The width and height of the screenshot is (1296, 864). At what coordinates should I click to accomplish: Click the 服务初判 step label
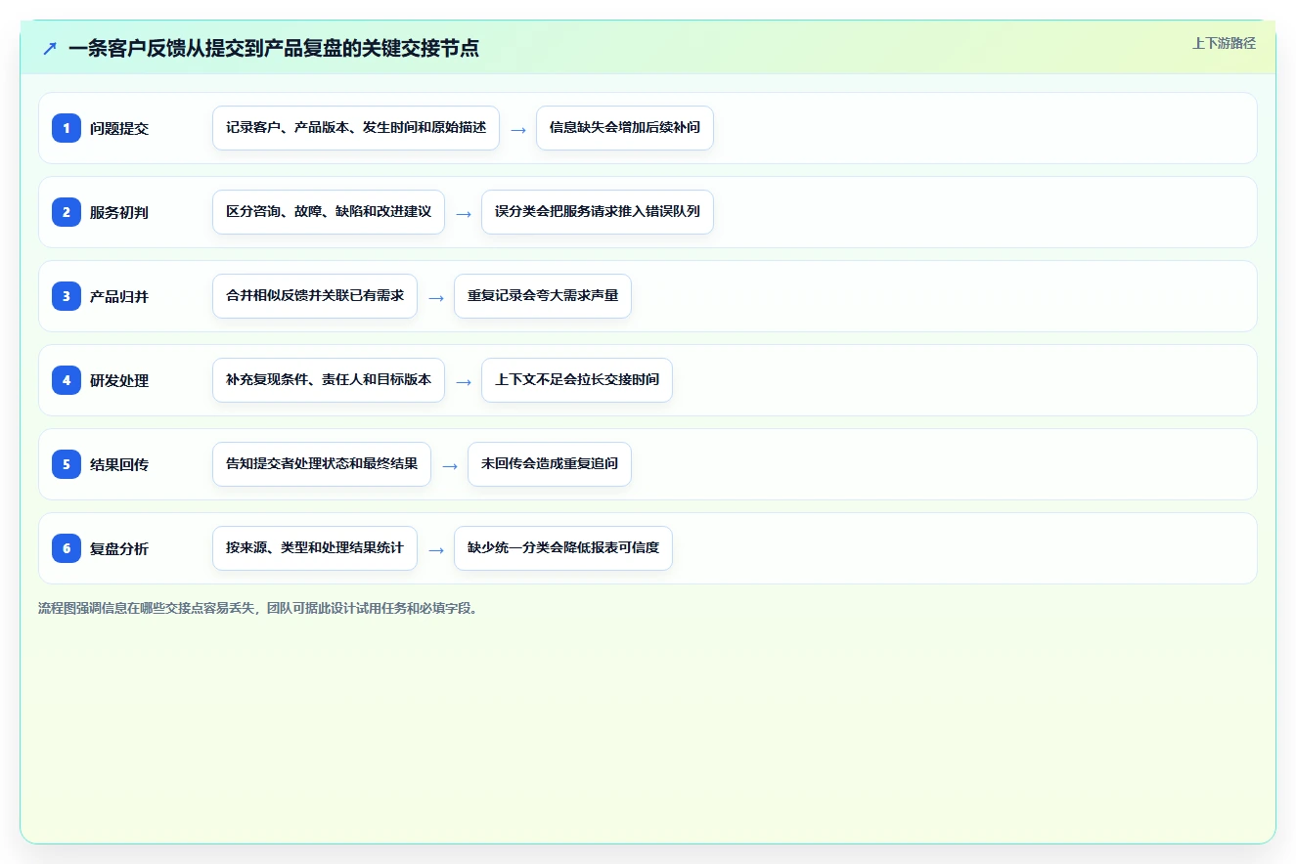pos(119,212)
